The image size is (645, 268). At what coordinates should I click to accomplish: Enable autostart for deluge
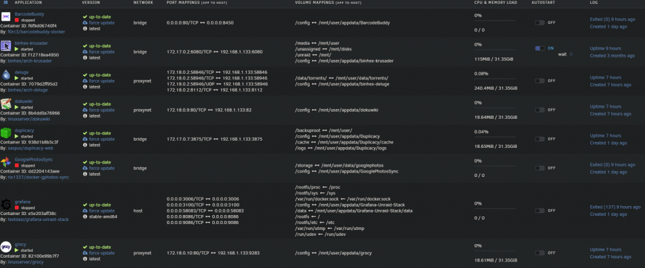point(540,81)
